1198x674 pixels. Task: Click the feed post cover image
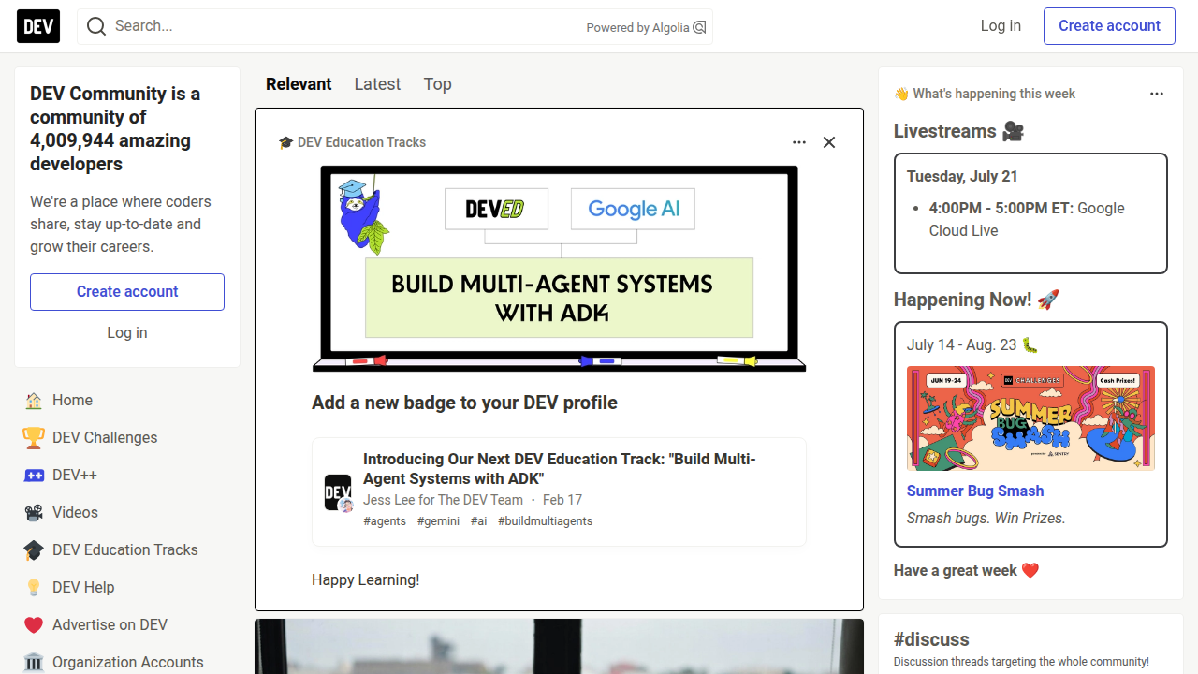pyautogui.click(x=559, y=646)
